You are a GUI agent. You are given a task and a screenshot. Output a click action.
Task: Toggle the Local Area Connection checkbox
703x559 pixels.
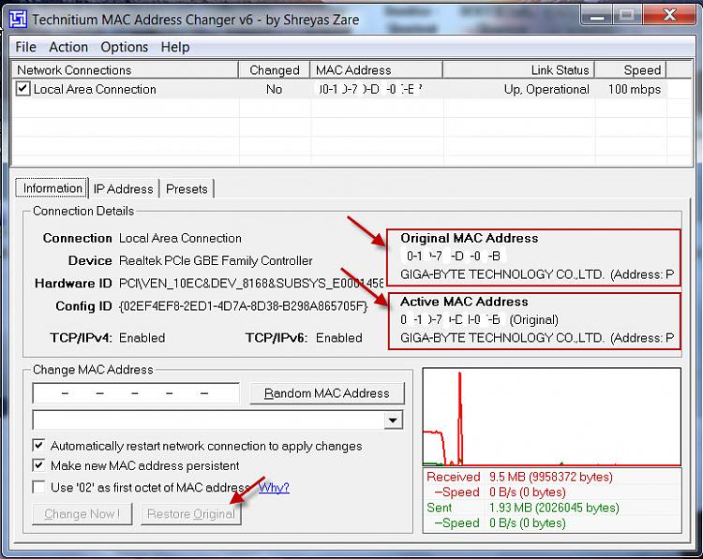point(22,88)
